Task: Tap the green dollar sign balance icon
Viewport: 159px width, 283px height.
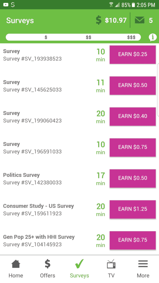Action: 99,20
